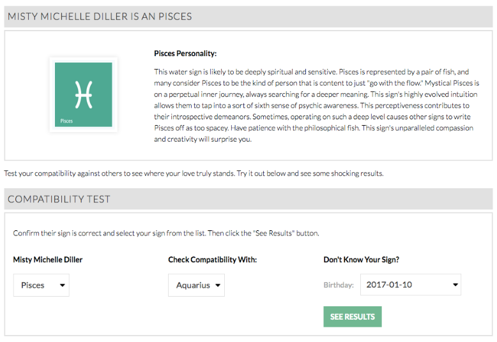Click the arrow at the birthday field's right end

point(455,285)
